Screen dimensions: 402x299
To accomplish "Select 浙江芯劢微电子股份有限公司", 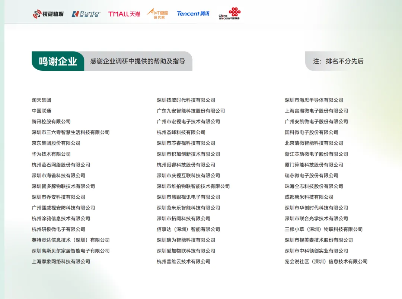I will tap(316, 154).
